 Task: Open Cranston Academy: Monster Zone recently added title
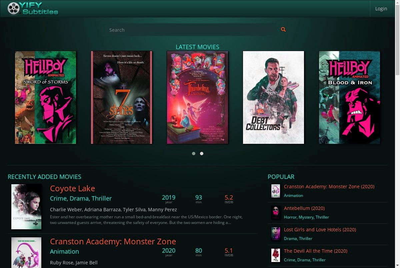pos(113,242)
